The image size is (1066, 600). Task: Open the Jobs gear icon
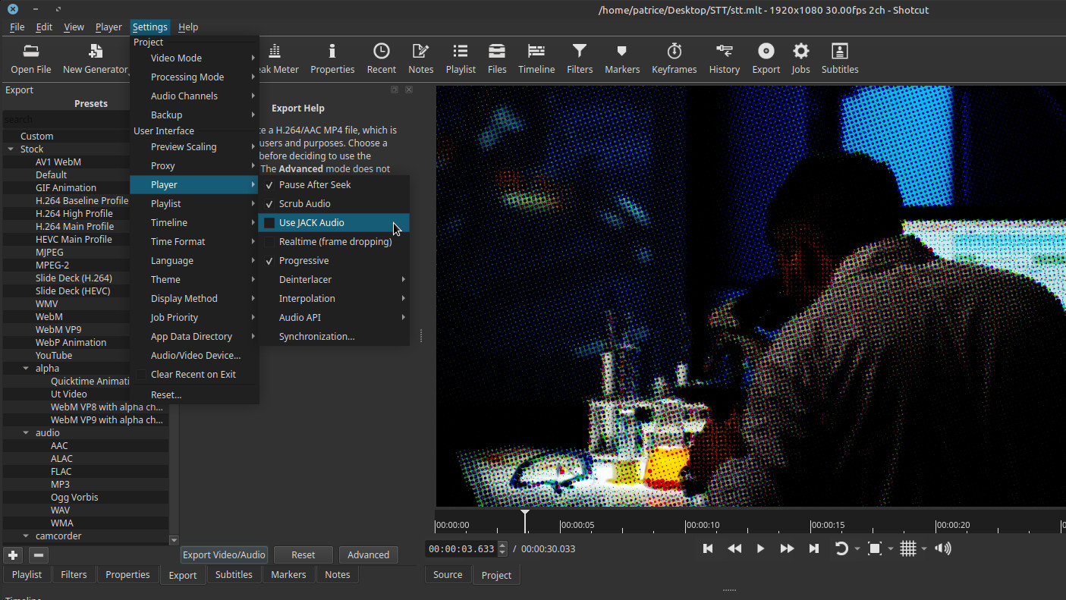[800, 58]
